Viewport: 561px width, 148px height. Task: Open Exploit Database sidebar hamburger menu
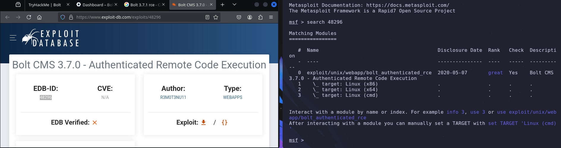13,38
